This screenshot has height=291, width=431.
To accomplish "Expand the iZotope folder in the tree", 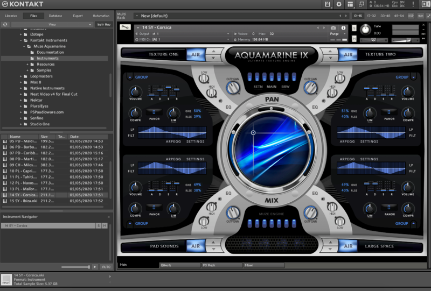I will point(22,33).
